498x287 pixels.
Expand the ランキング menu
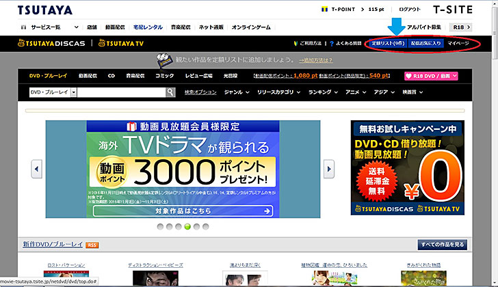pos(323,92)
